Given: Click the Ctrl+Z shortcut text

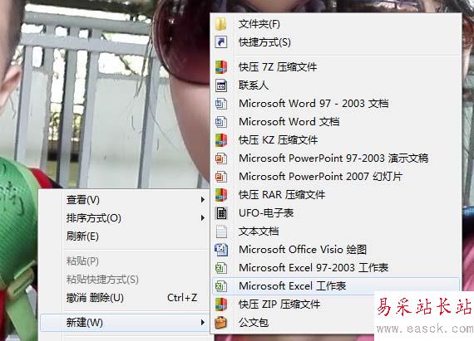Looking at the screenshot, I should click(182, 298).
